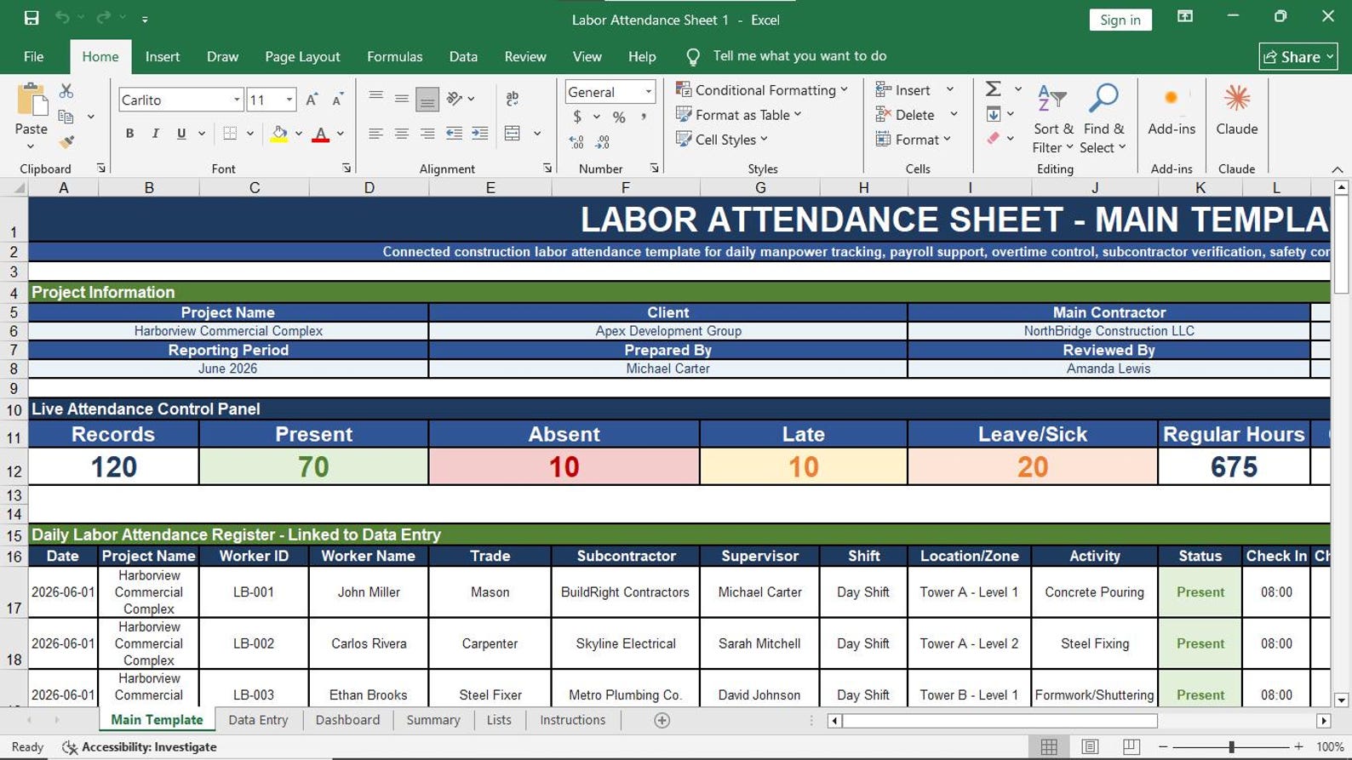
Task: Click the New sheet plus icon
Action: (662, 720)
